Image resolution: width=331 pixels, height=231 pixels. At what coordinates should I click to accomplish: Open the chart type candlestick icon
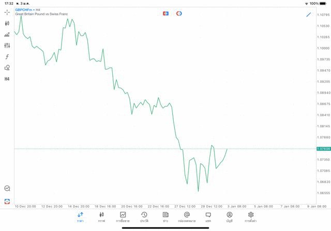tap(7, 23)
